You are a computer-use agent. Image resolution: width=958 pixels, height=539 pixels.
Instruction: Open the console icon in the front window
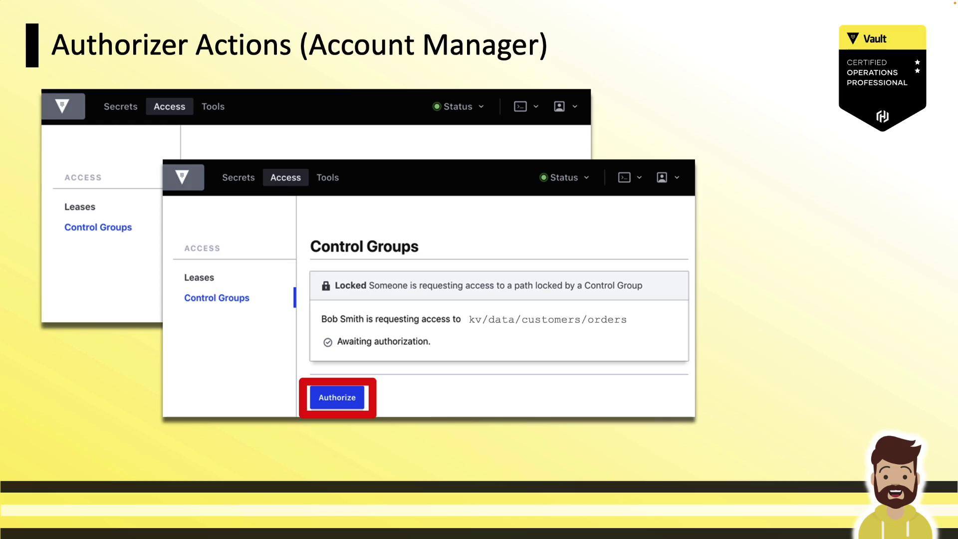[x=624, y=178]
